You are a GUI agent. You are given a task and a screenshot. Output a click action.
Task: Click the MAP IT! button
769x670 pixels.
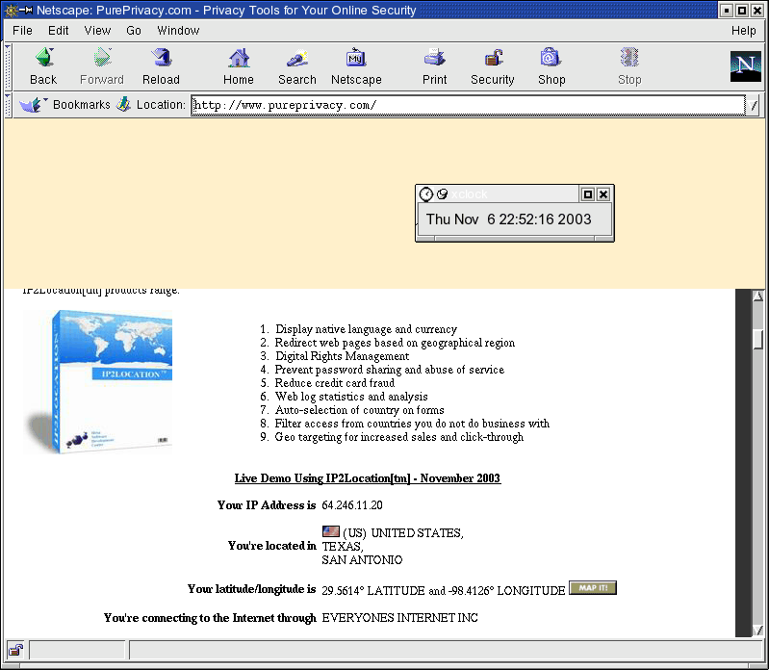[x=593, y=587]
